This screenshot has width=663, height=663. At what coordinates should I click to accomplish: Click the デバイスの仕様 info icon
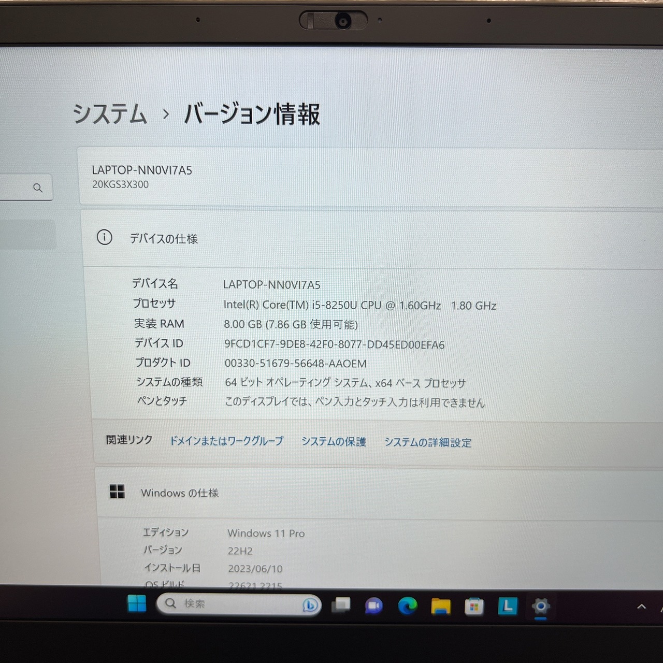click(105, 237)
